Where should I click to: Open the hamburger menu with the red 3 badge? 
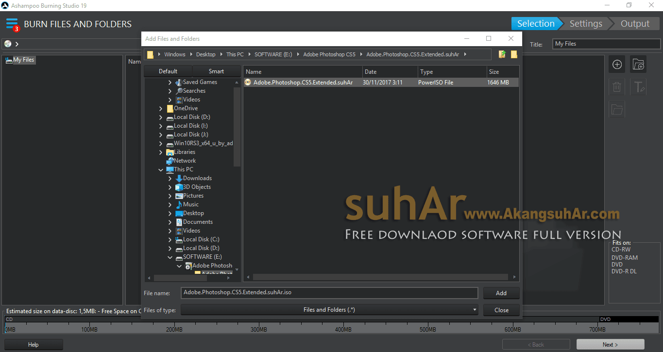(12, 24)
